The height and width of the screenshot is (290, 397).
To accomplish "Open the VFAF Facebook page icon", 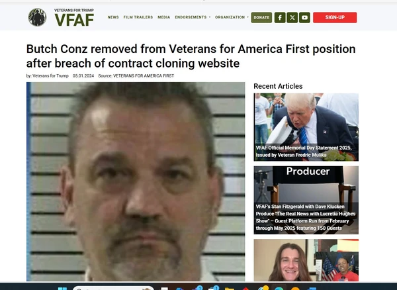I will (280, 17).
